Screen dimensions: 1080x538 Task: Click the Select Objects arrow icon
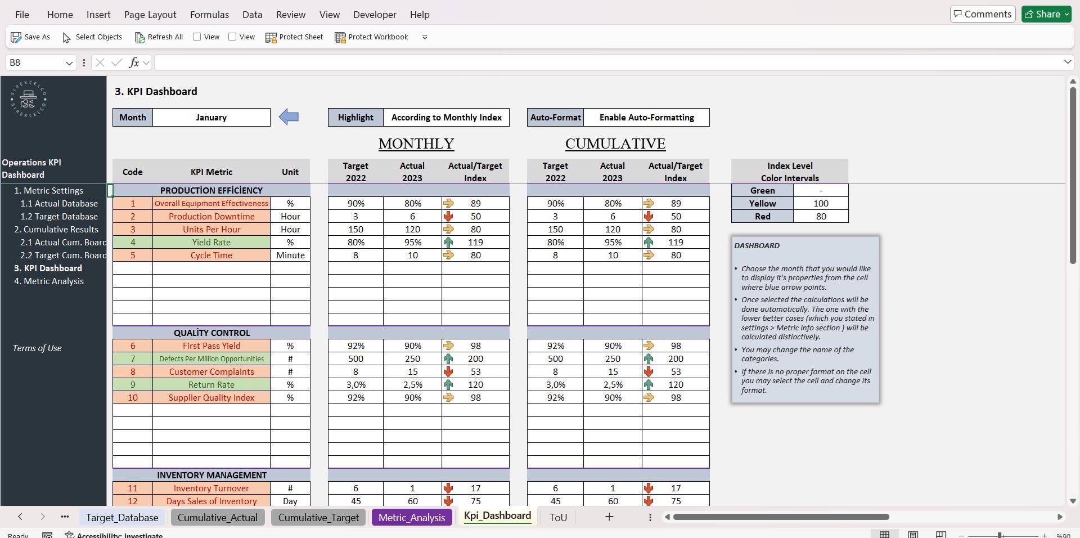66,38
